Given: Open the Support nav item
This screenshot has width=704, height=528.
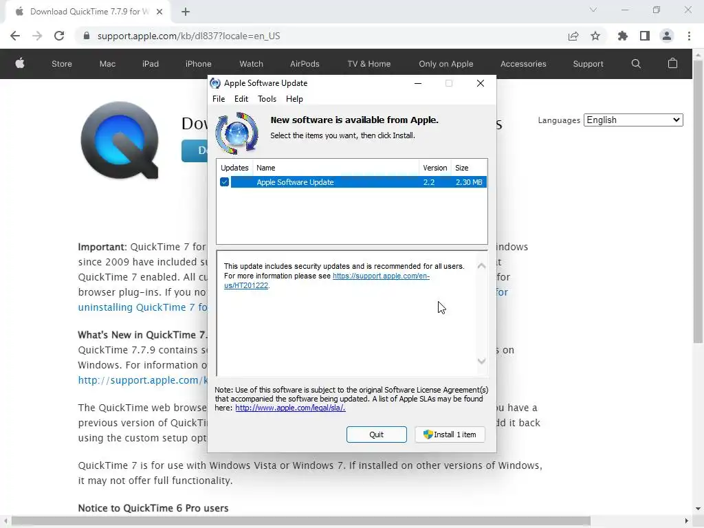Looking at the screenshot, I should [588, 64].
